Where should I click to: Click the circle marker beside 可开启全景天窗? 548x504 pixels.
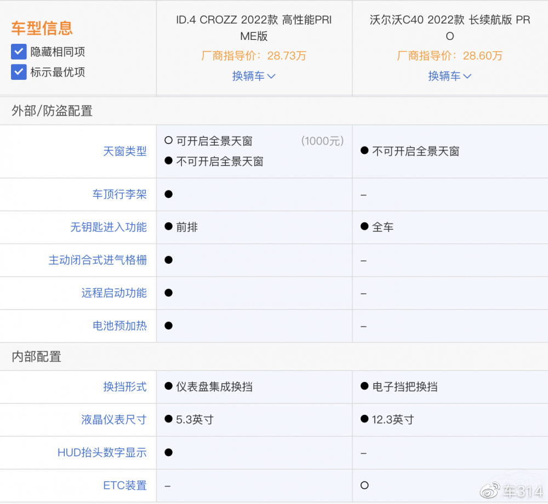(x=168, y=141)
